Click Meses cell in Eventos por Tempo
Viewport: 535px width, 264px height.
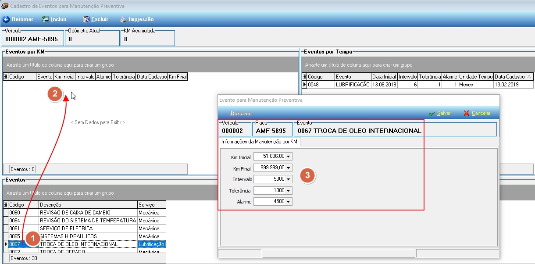point(476,85)
